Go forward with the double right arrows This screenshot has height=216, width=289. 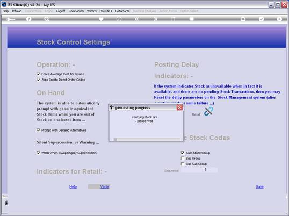pyautogui.click(x=155, y=19)
